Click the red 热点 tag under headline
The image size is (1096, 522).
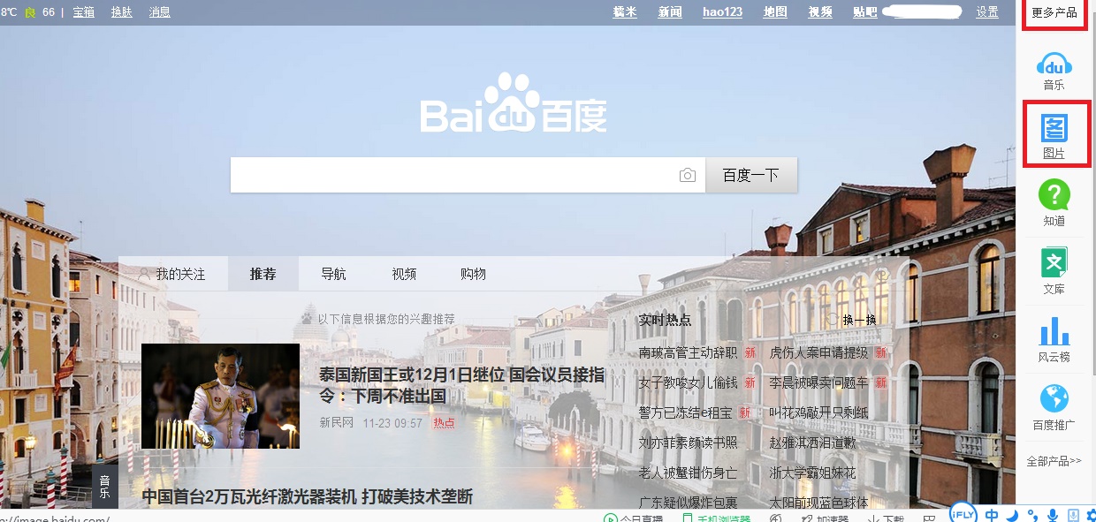pyautogui.click(x=444, y=423)
